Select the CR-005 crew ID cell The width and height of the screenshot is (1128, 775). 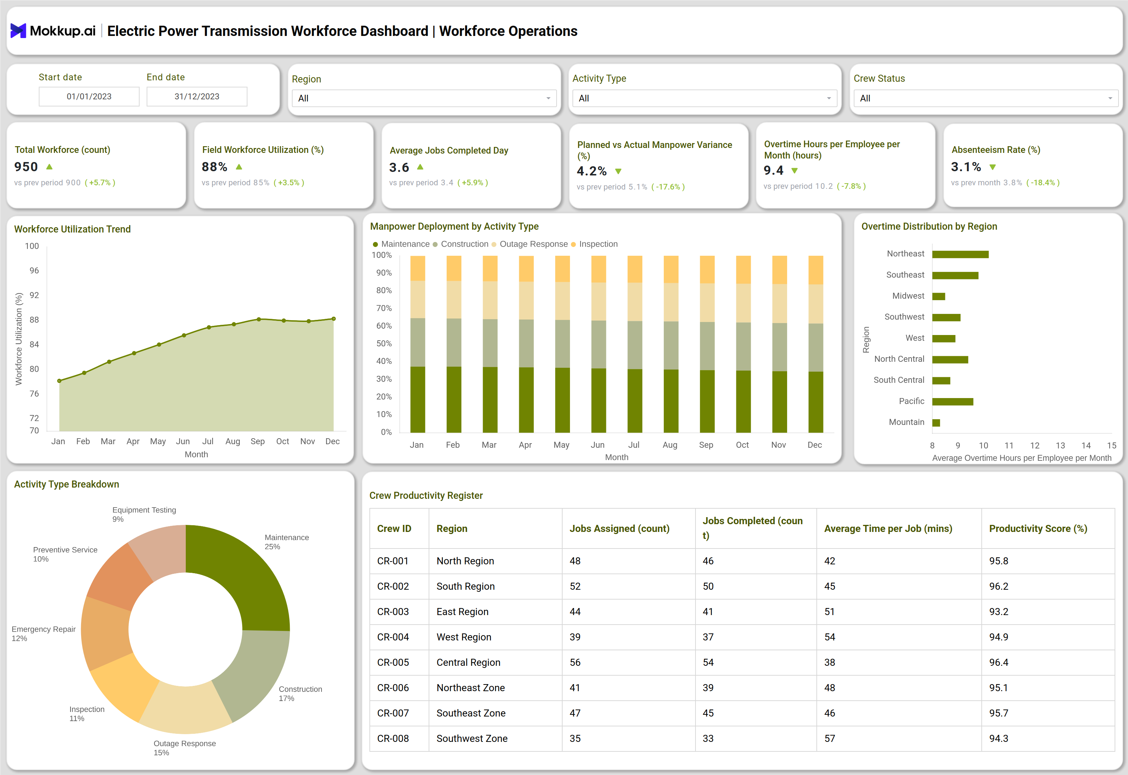[399, 662]
